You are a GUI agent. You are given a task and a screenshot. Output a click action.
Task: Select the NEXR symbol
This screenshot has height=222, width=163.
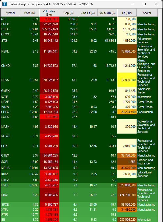pos(5,102)
